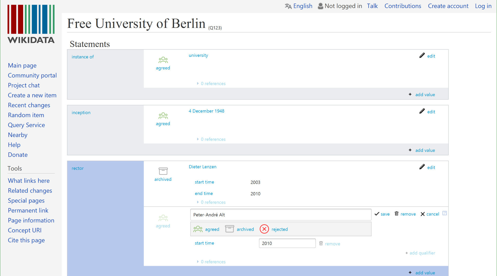497x276 pixels.
Task: Click the agreed people icon for inception
Action: click(x=163, y=116)
